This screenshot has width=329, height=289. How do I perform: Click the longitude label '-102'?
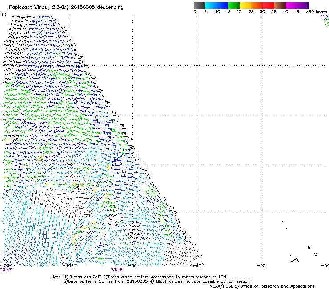68,266
